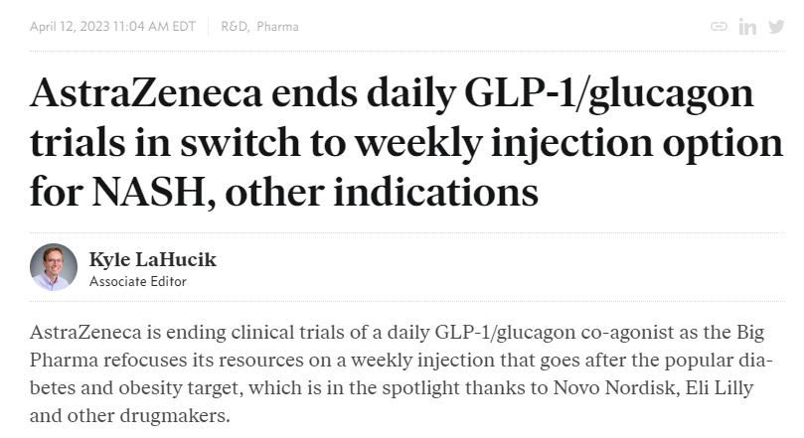The width and height of the screenshot is (804, 438).
Task: Share article via Twitter bird icon
Action: [x=776, y=26]
